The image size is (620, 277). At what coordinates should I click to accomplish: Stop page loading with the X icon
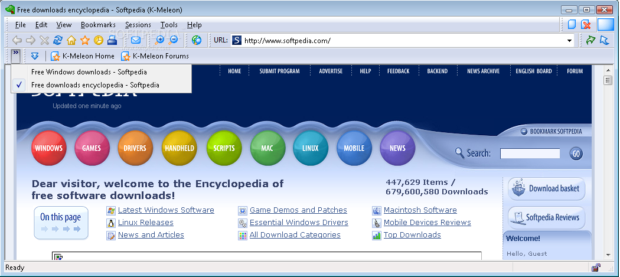[44, 40]
